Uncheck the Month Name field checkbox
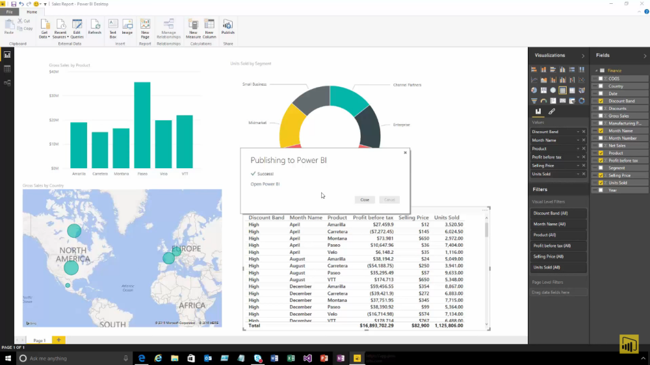 601,131
